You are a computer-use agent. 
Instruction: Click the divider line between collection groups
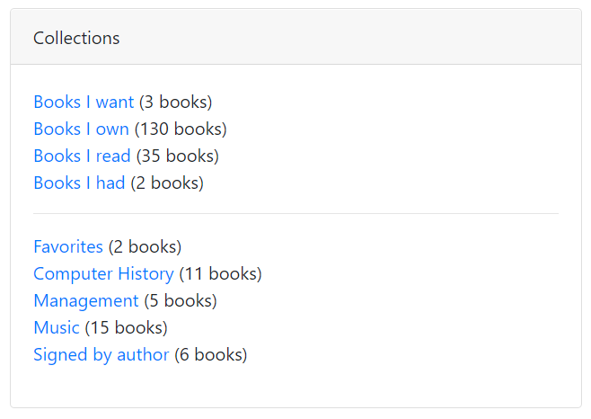[x=295, y=214]
